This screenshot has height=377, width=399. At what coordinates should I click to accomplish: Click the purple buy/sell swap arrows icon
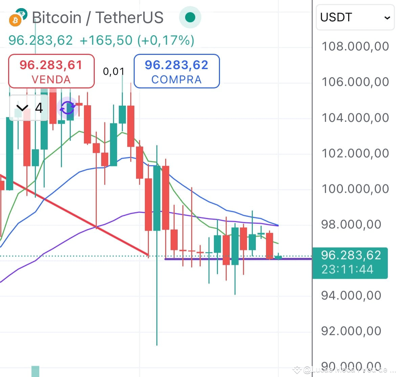click(68, 108)
